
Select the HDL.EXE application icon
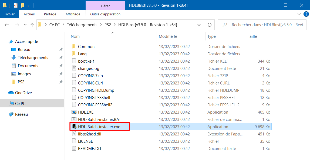tap(74, 112)
